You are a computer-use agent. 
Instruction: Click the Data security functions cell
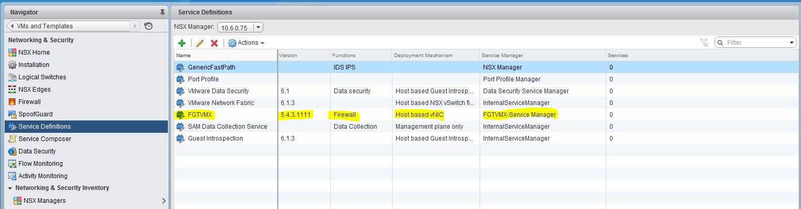click(x=352, y=91)
